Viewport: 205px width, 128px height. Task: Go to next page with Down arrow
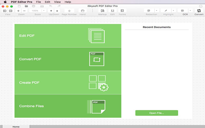click(57, 11)
